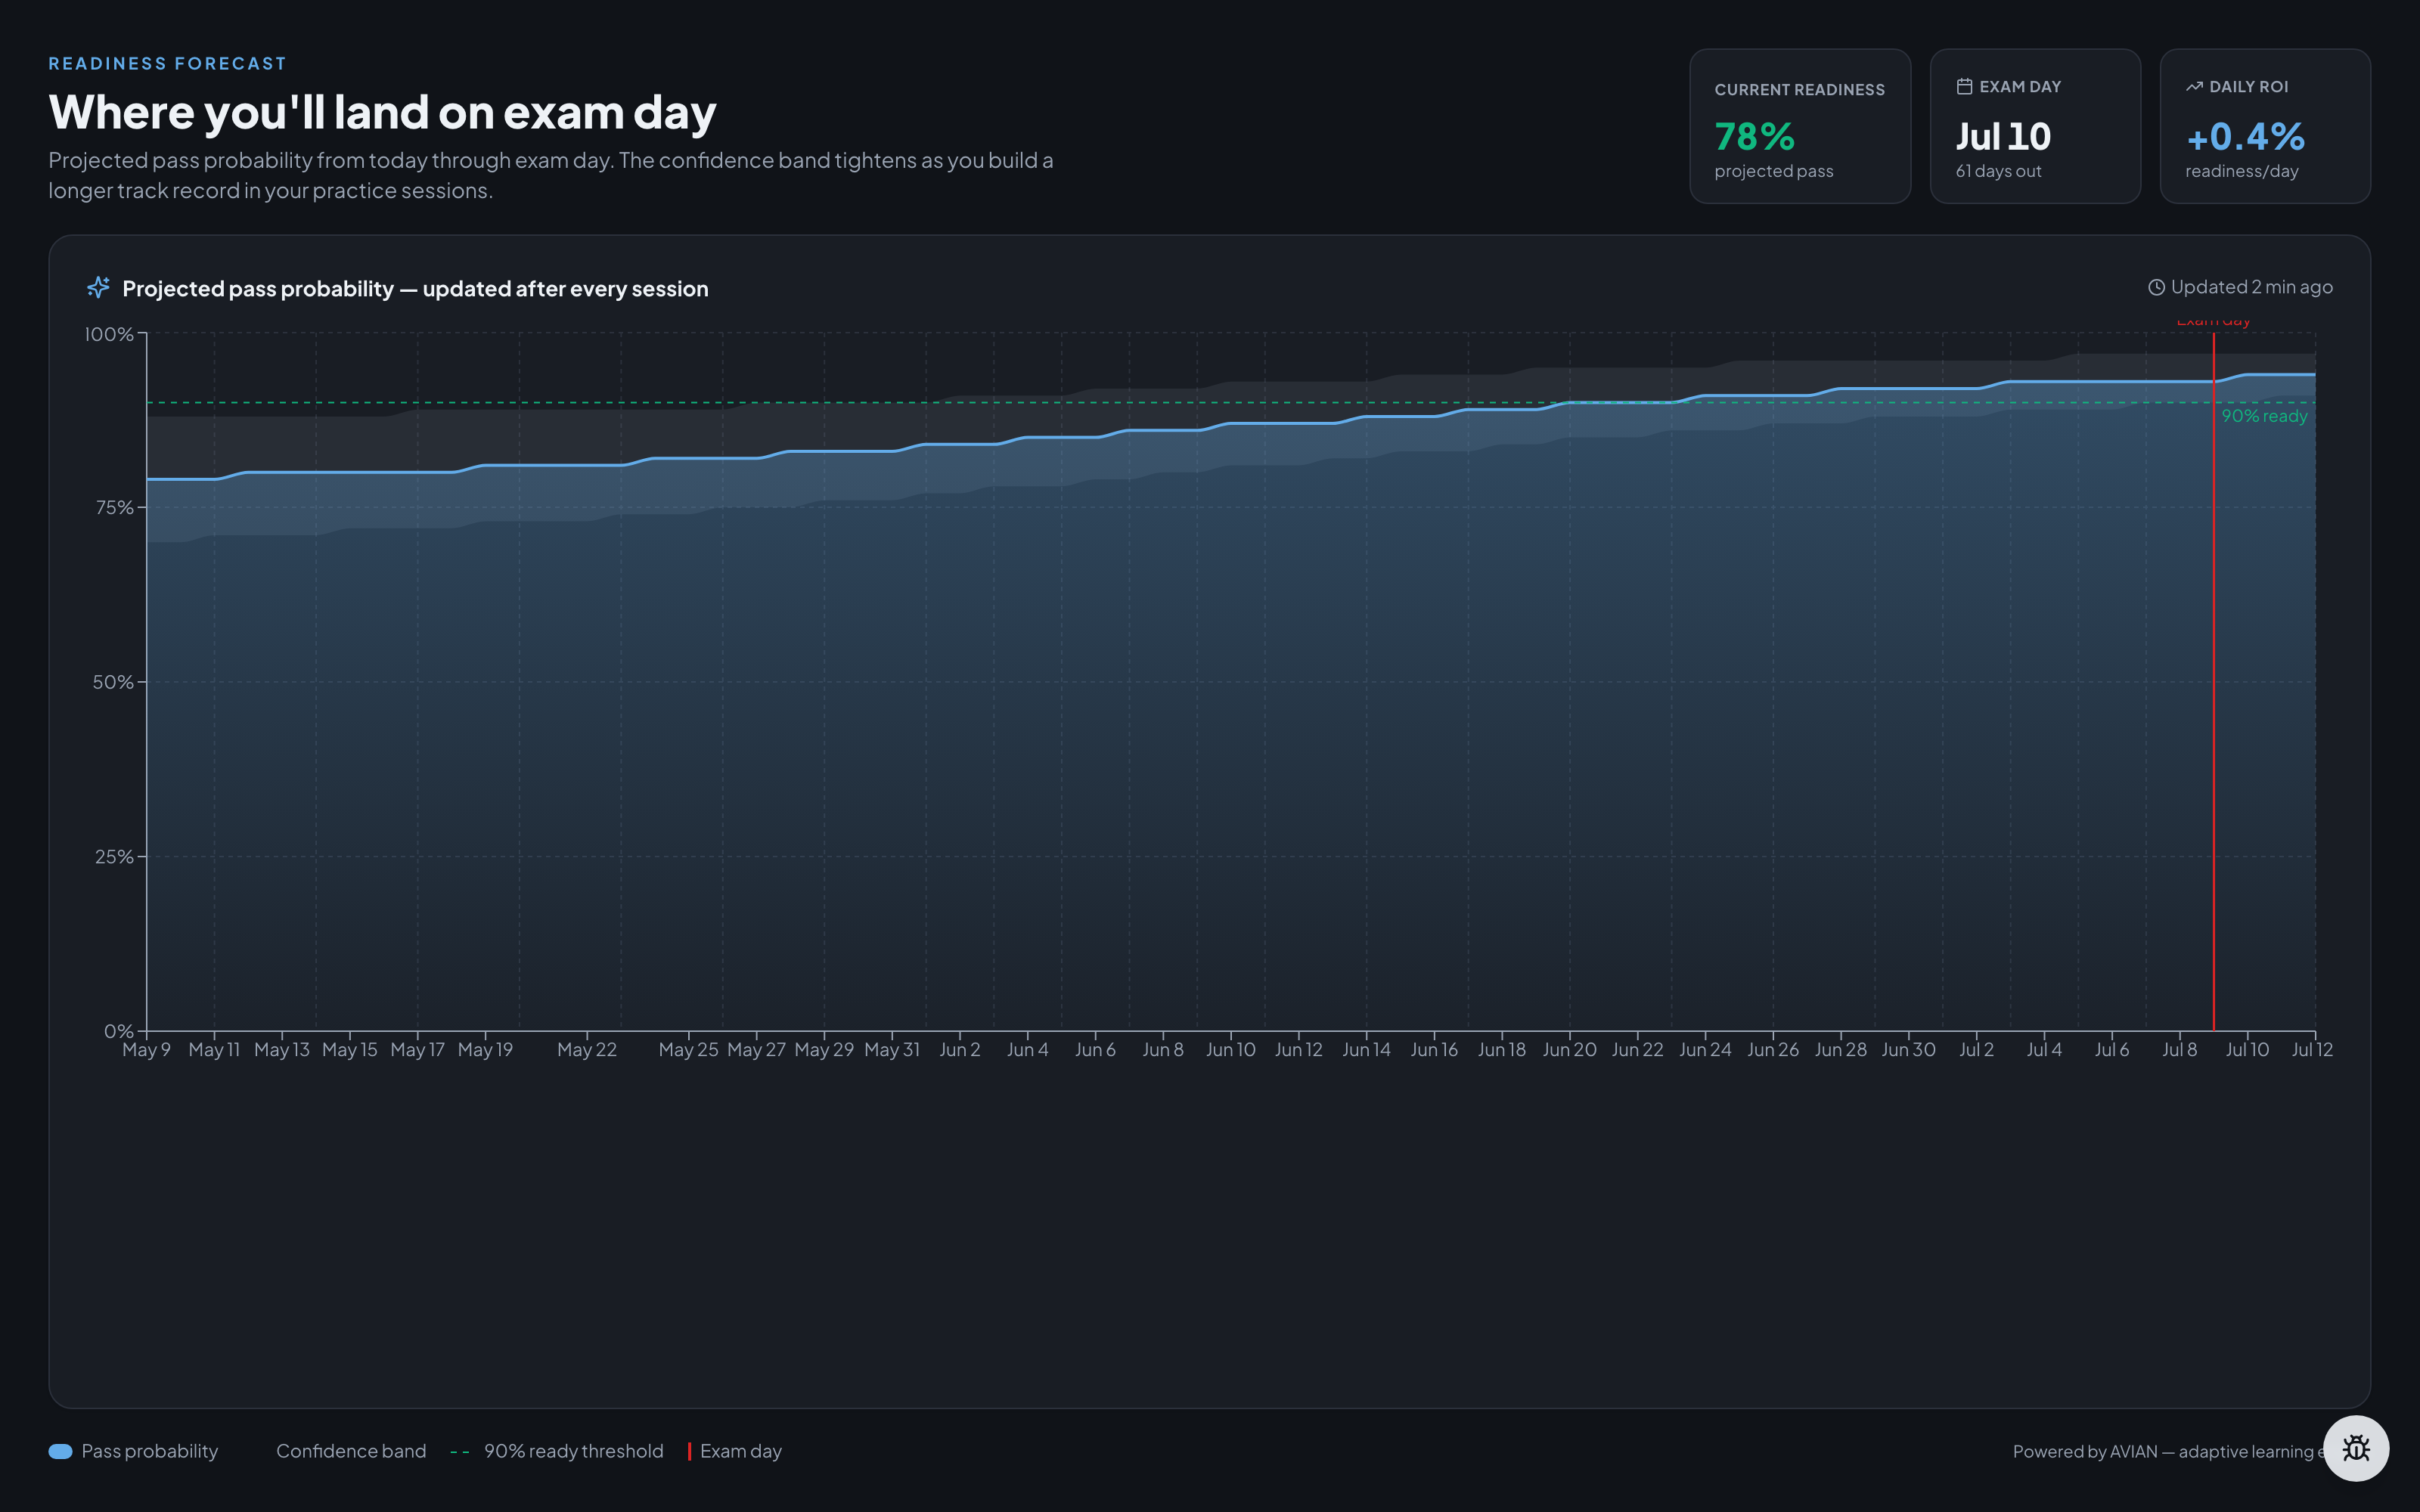Click the Jul 12 x-axis label
The image size is (2420, 1512).
2312,1050
